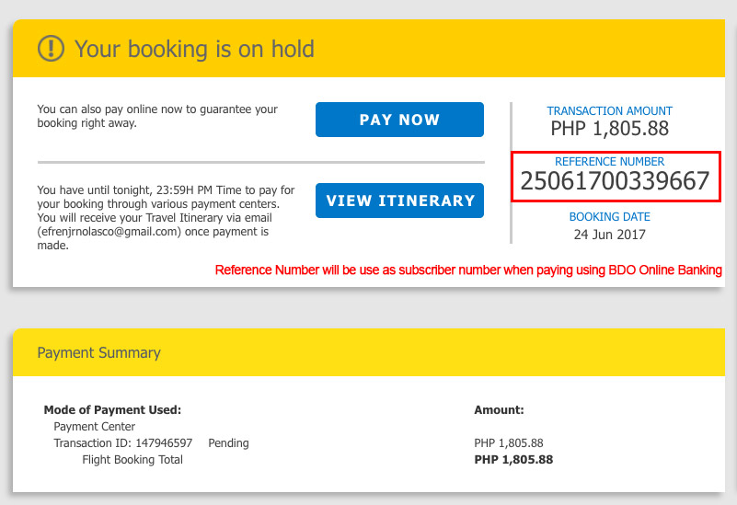Select the PHP 1,805.88 transaction amount
Screen dimensions: 737x505
[610, 128]
